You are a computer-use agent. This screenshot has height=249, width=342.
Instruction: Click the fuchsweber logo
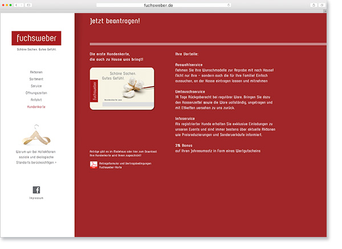pyautogui.click(x=36, y=38)
